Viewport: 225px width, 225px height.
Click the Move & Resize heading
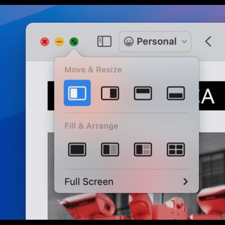click(93, 70)
